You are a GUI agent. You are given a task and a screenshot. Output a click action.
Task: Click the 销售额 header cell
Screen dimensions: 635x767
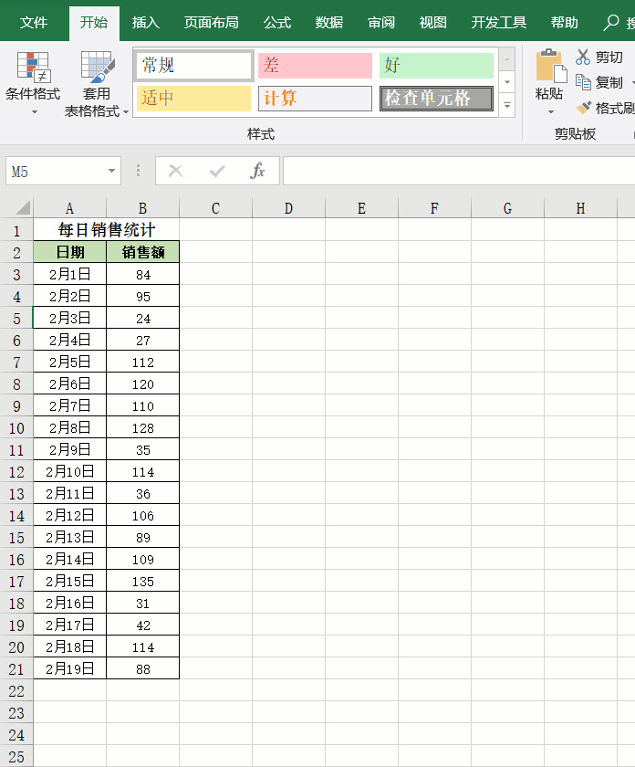pyautogui.click(x=142, y=252)
